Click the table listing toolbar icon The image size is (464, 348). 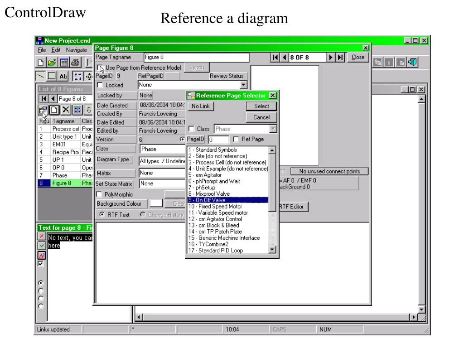[64, 63]
